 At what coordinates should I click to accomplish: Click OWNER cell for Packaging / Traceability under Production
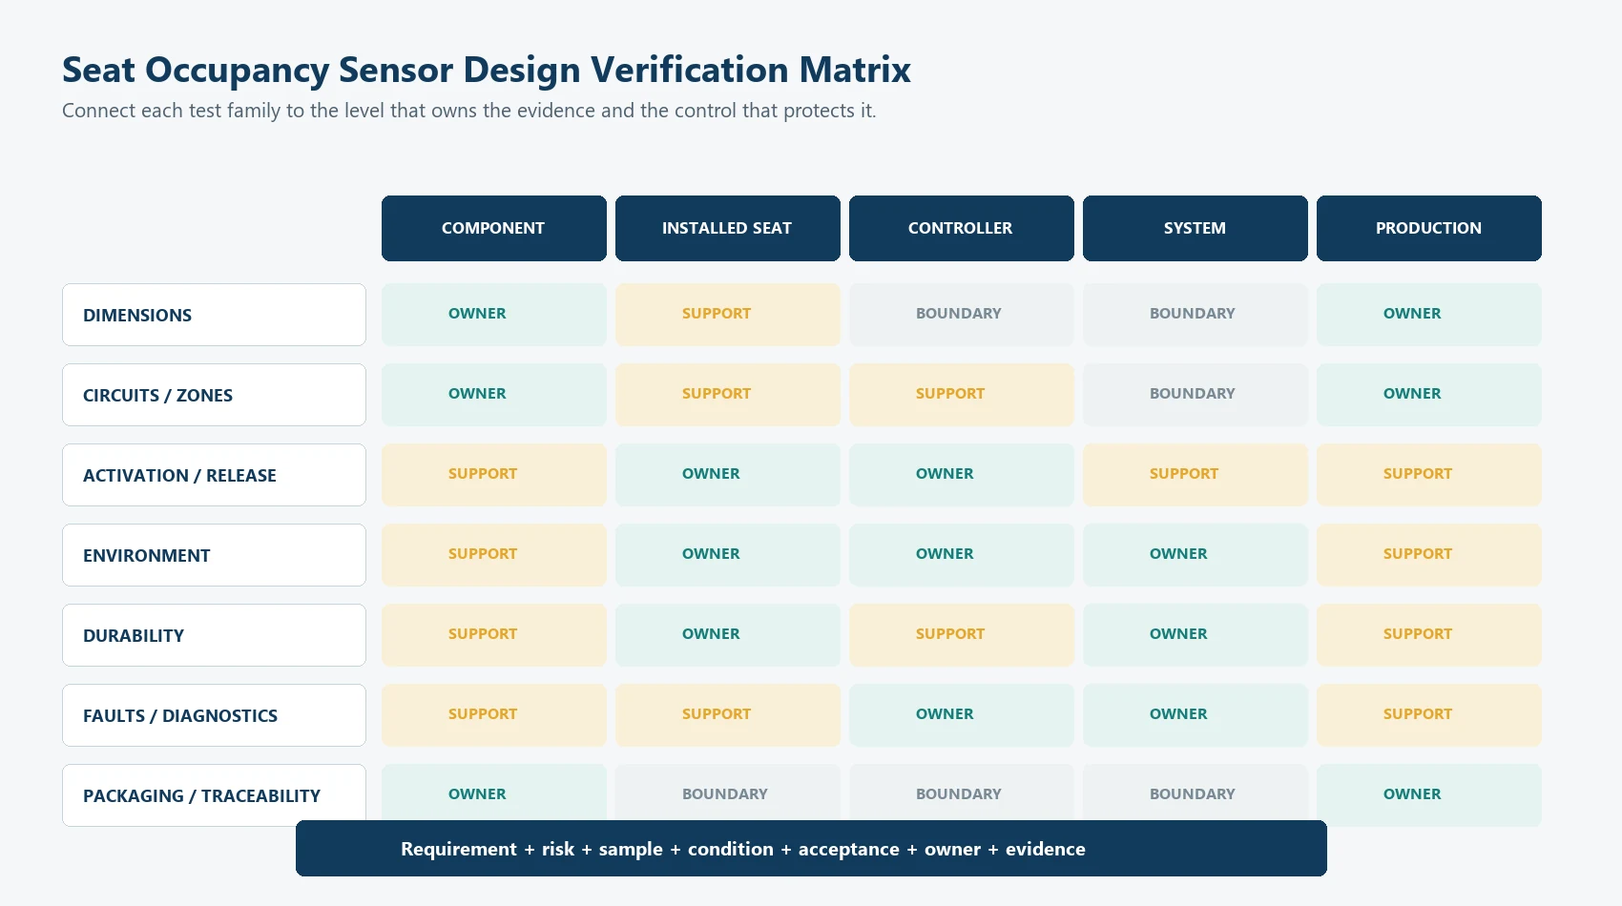click(x=1429, y=795)
